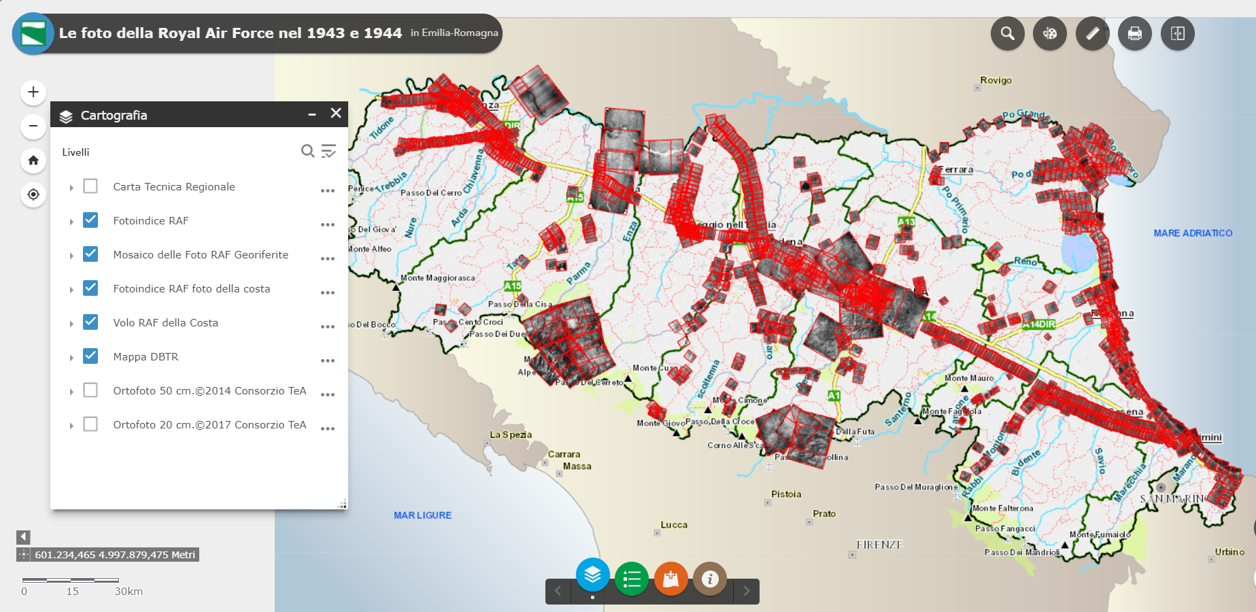Click the brown info widget button
Screen dimensions: 1256x612
click(710, 579)
